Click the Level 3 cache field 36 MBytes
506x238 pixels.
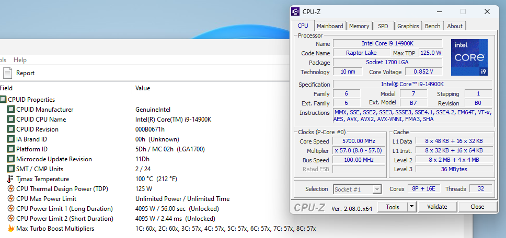(x=454, y=169)
